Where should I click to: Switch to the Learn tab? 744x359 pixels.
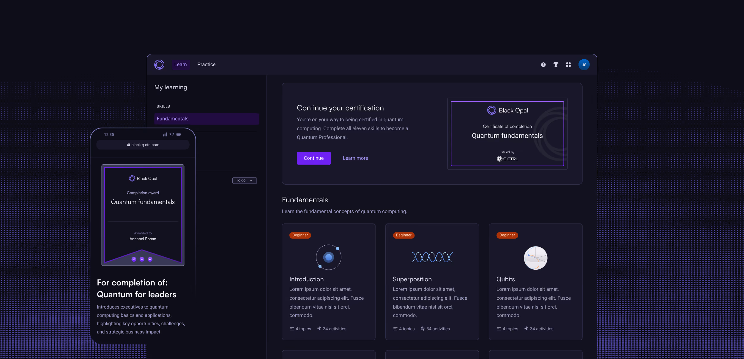click(x=180, y=64)
